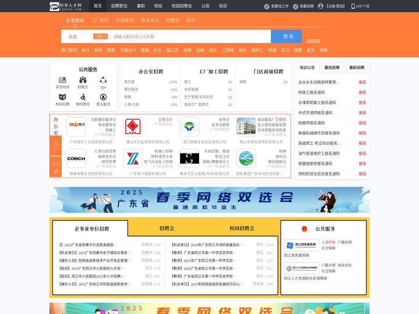
Task: Open the 各类培训 training icon
Action: (62, 80)
